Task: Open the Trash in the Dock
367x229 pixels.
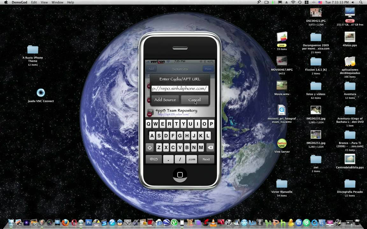Action: [357, 222]
